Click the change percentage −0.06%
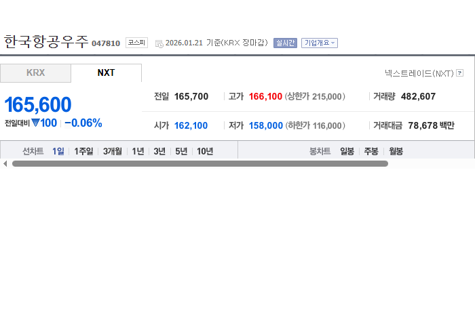 pyautogui.click(x=83, y=123)
